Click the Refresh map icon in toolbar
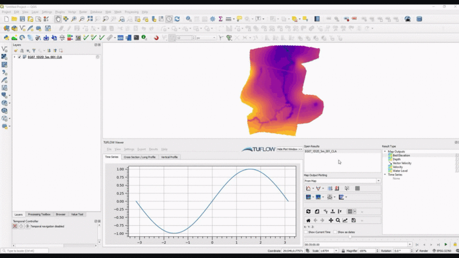 click(177, 19)
